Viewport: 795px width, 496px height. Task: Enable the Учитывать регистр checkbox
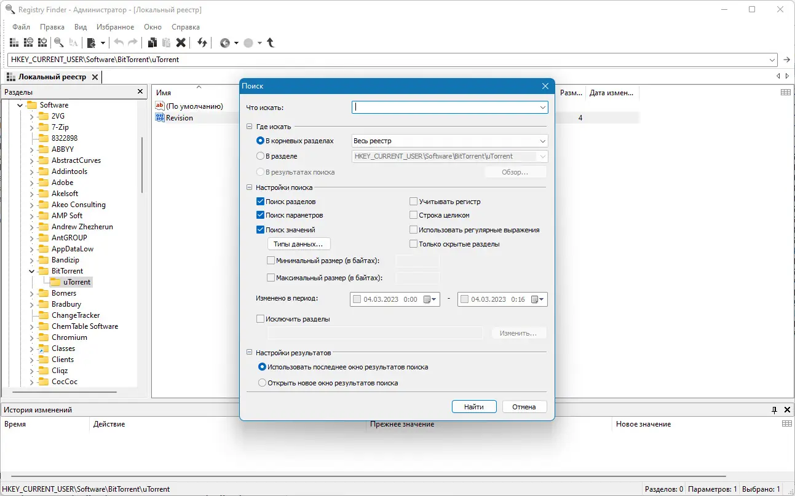(414, 202)
